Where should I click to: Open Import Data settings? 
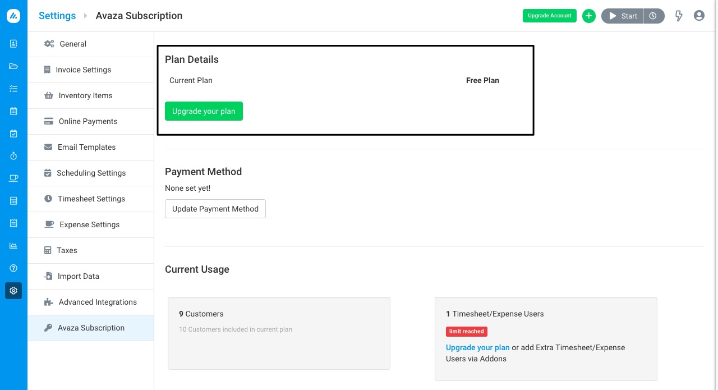(91, 276)
